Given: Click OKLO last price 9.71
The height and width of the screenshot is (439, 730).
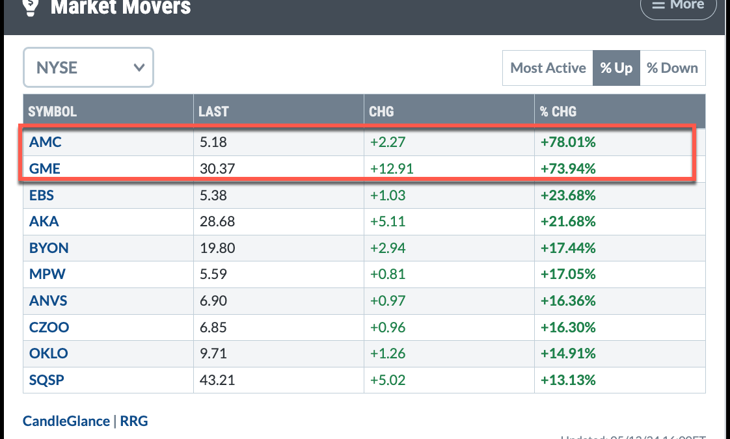Looking at the screenshot, I should [x=213, y=353].
